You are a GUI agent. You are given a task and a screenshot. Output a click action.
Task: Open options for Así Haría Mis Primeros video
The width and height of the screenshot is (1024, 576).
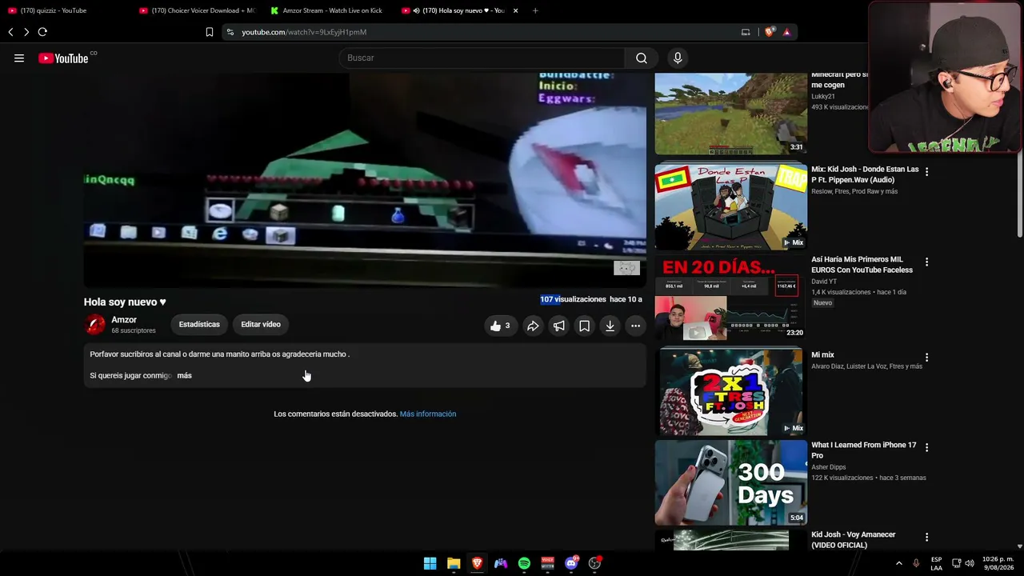(x=926, y=262)
